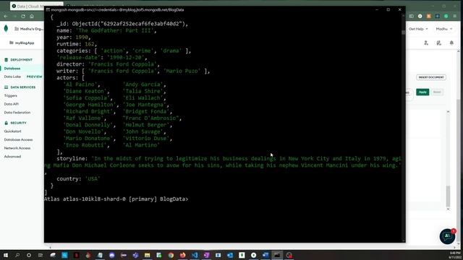Click the green Grammarly extension icon
The height and width of the screenshot is (260, 463).
point(446,16)
